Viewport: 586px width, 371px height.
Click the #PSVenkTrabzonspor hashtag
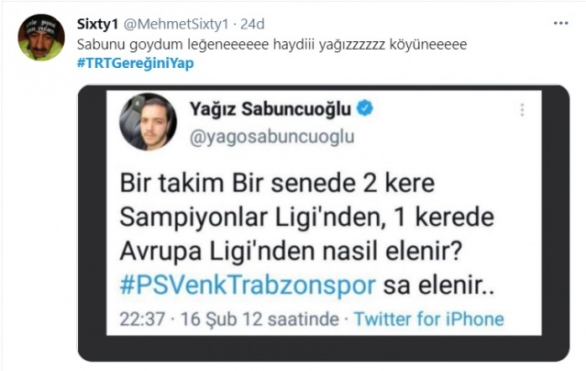(x=248, y=286)
